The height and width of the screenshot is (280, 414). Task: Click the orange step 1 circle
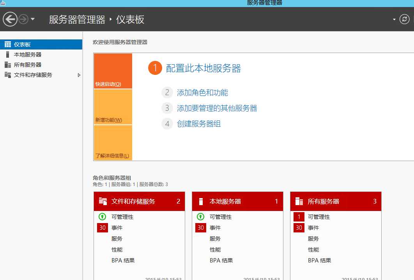click(x=155, y=68)
